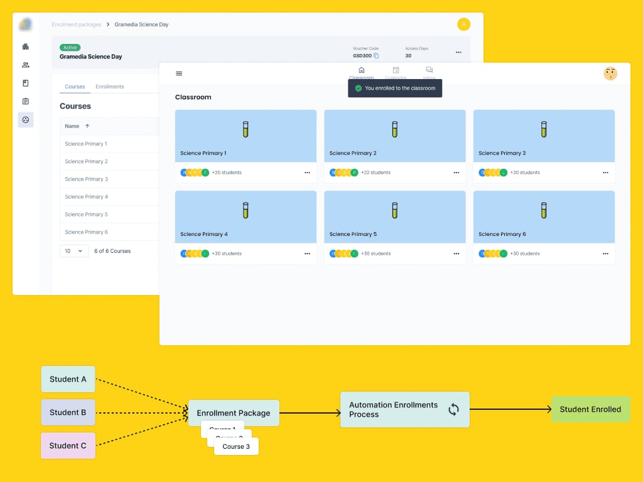Open Science Primary 5 card options
Image resolution: width=643 pixels, height=482 pixels.
[457, 254]
